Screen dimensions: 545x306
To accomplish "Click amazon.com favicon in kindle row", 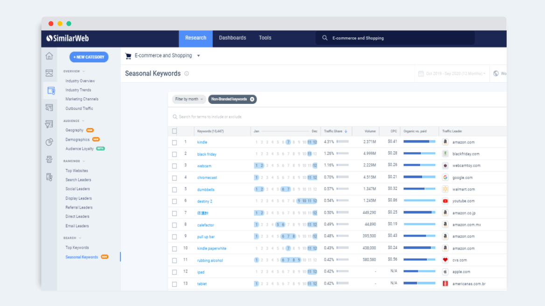I will (x=445, y=142).
